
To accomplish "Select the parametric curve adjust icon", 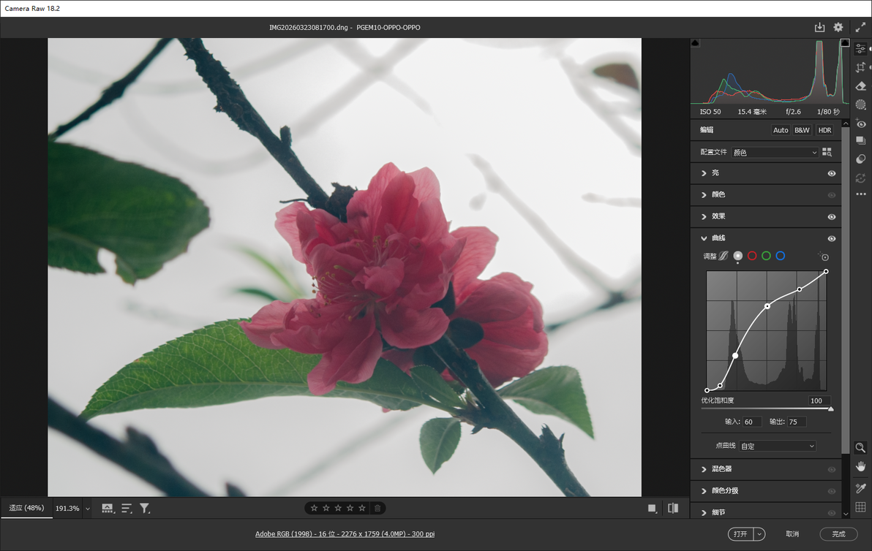I will (x=723, y=256).
